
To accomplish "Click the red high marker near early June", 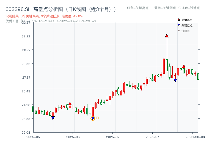I will tap(70, 103).
